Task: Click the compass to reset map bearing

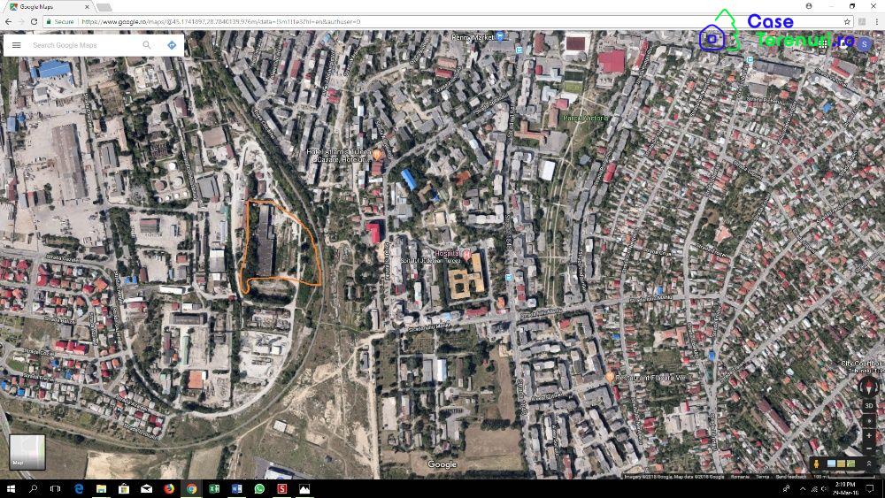Action: click(x=867, y=387)
